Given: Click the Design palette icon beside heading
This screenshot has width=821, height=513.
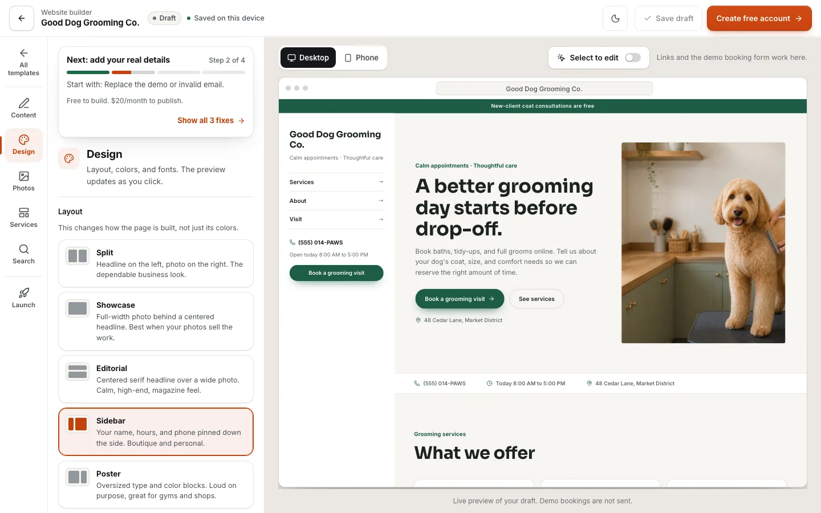Looking at the screenshot, I should click(69, 158).
